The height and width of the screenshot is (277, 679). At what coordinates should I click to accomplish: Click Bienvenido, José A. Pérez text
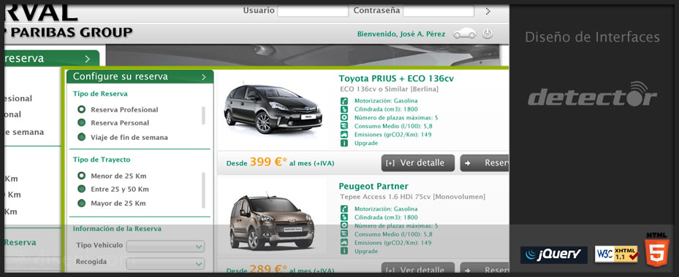[x=401, y=34]
